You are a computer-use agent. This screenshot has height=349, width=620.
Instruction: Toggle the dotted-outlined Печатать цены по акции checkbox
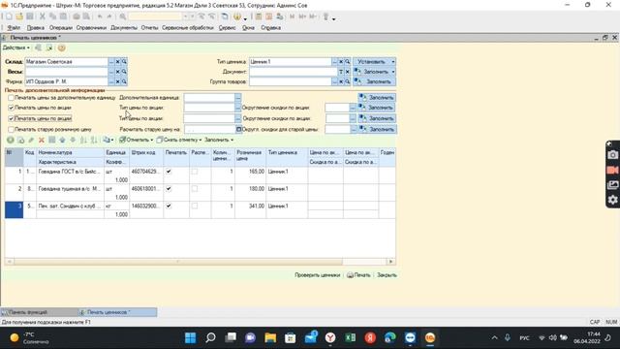click(x=11, y=118)
